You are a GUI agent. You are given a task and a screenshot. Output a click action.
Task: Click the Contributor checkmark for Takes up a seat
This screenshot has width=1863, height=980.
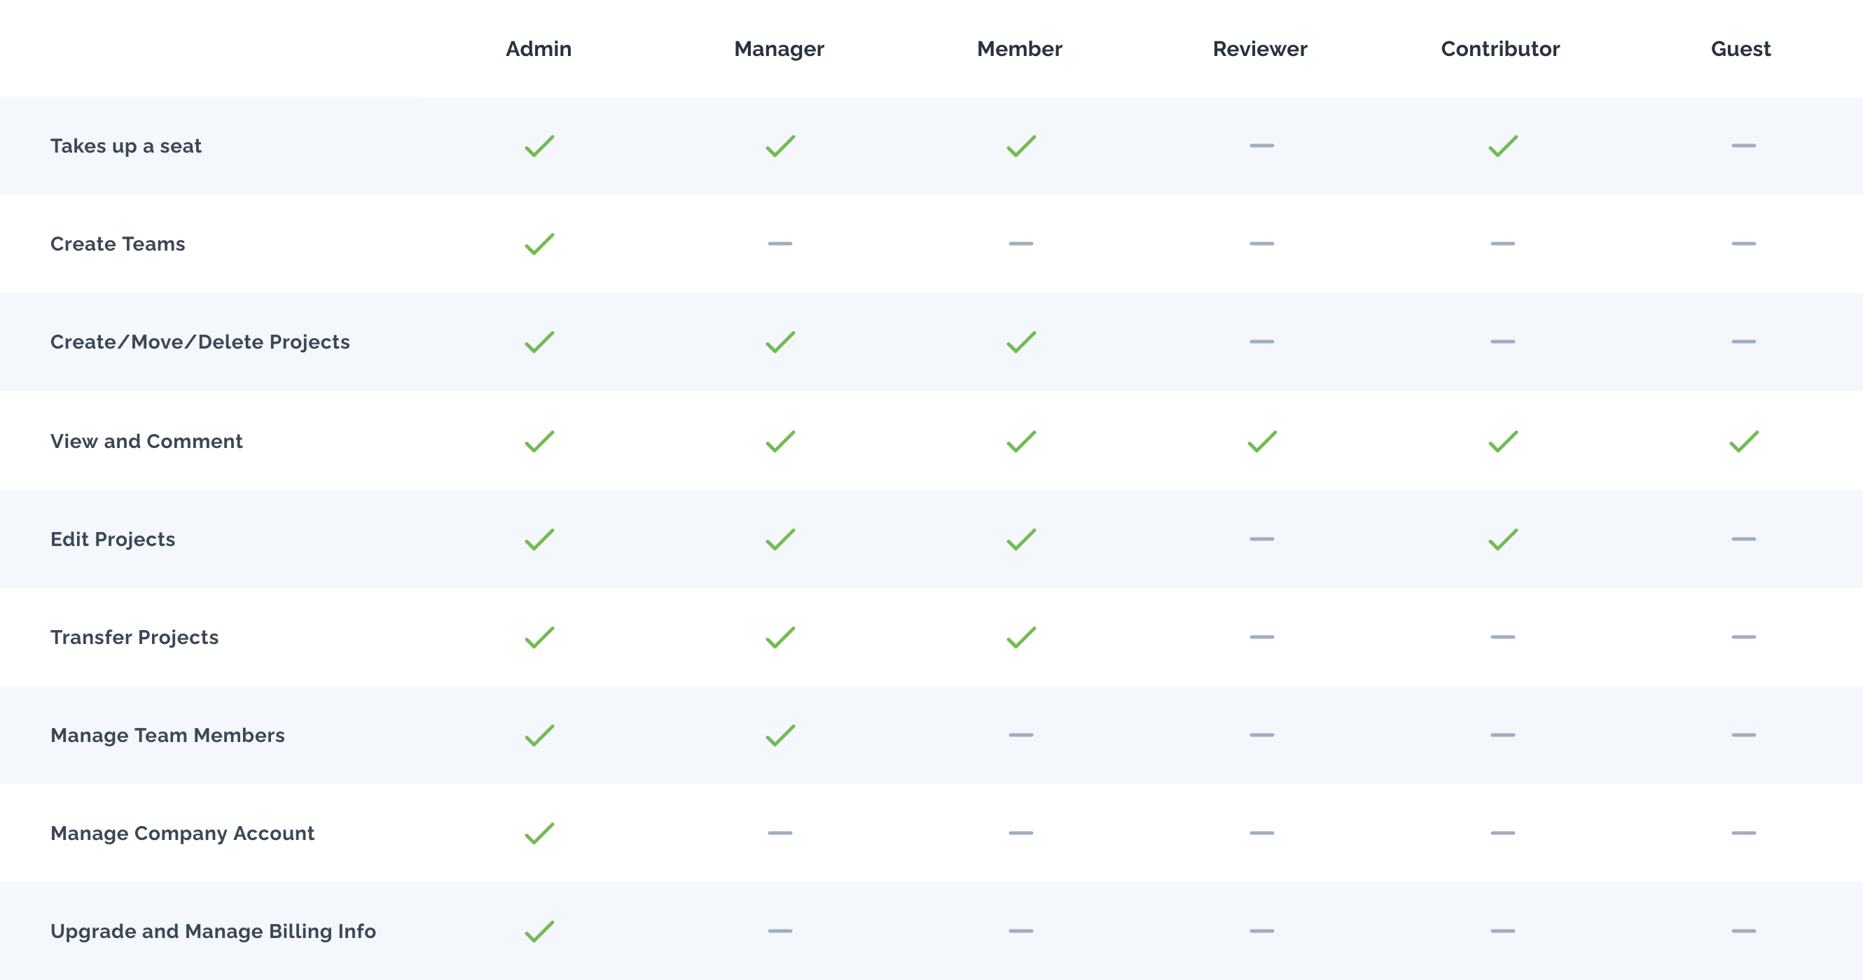coord(1503,146)
